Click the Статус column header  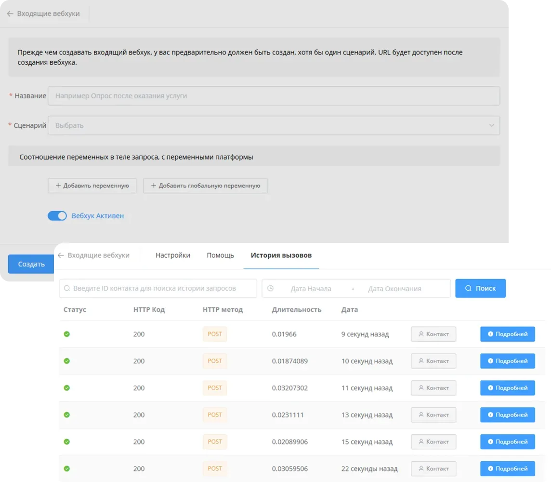click(75, 309)
